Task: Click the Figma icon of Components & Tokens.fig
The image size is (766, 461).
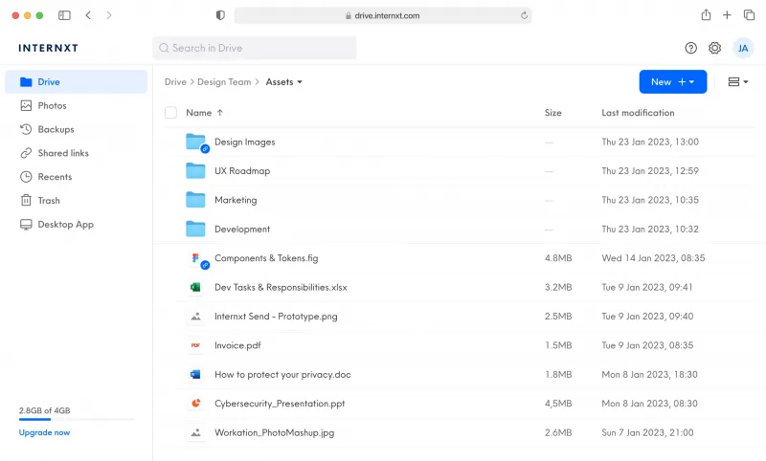Action: pyautogui.click(x=196, y=259)
